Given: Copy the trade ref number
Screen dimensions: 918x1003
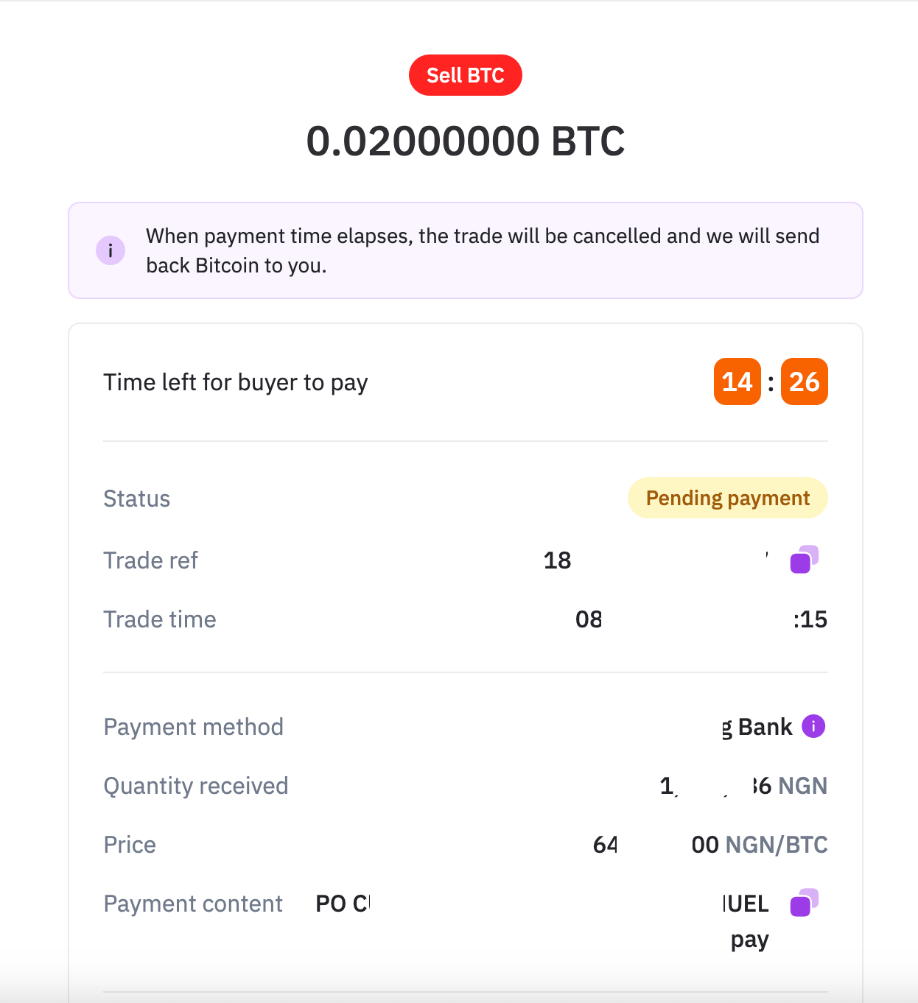Looking at the screenshot, I should pyautogui.click(x=805, y=560).
